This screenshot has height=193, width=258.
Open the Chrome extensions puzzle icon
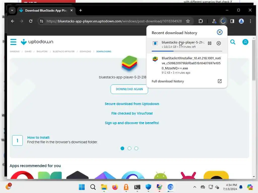tap(201, 21)
